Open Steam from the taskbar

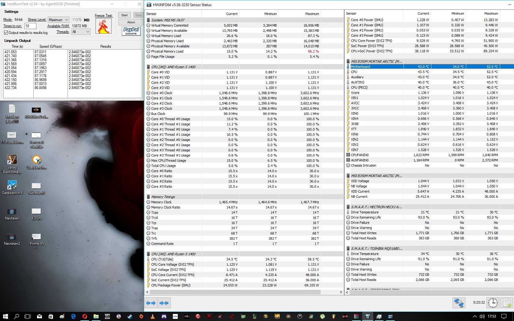click(130, 316)
